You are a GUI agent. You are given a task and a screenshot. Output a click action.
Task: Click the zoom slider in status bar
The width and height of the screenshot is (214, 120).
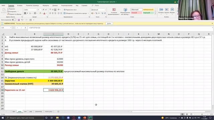[202, 114]
